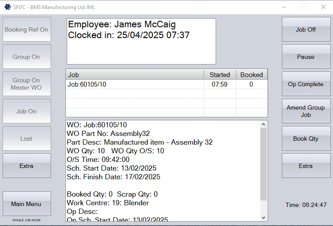The image size is (333, 226).
Task: Click the SFDC app icon in title bar
Action: coord(7,7)
